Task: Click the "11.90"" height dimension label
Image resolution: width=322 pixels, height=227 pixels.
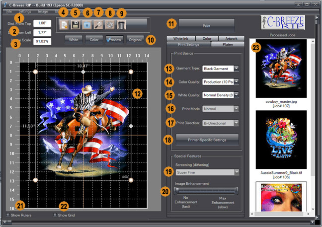Action: point(28,126)
